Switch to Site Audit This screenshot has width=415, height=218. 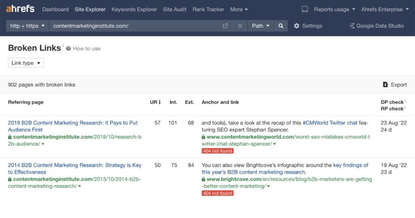(175, 9)
